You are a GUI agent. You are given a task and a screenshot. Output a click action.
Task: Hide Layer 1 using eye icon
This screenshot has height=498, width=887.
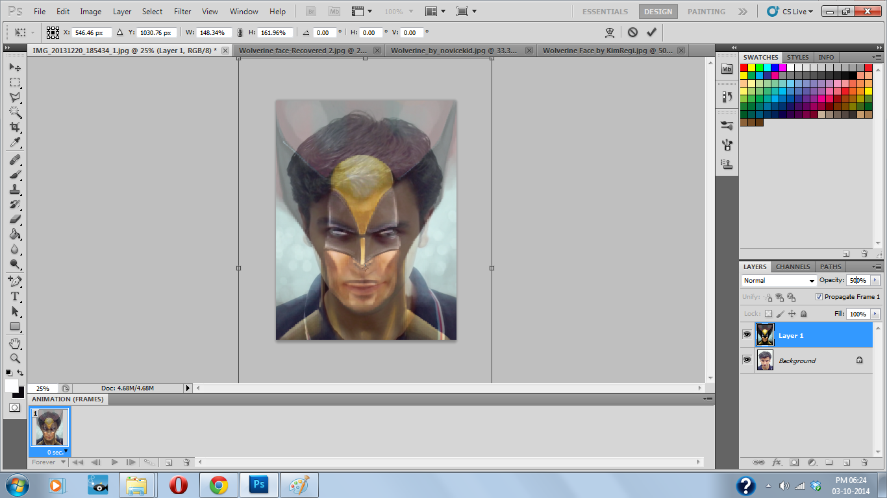click(x=747, y=335)
